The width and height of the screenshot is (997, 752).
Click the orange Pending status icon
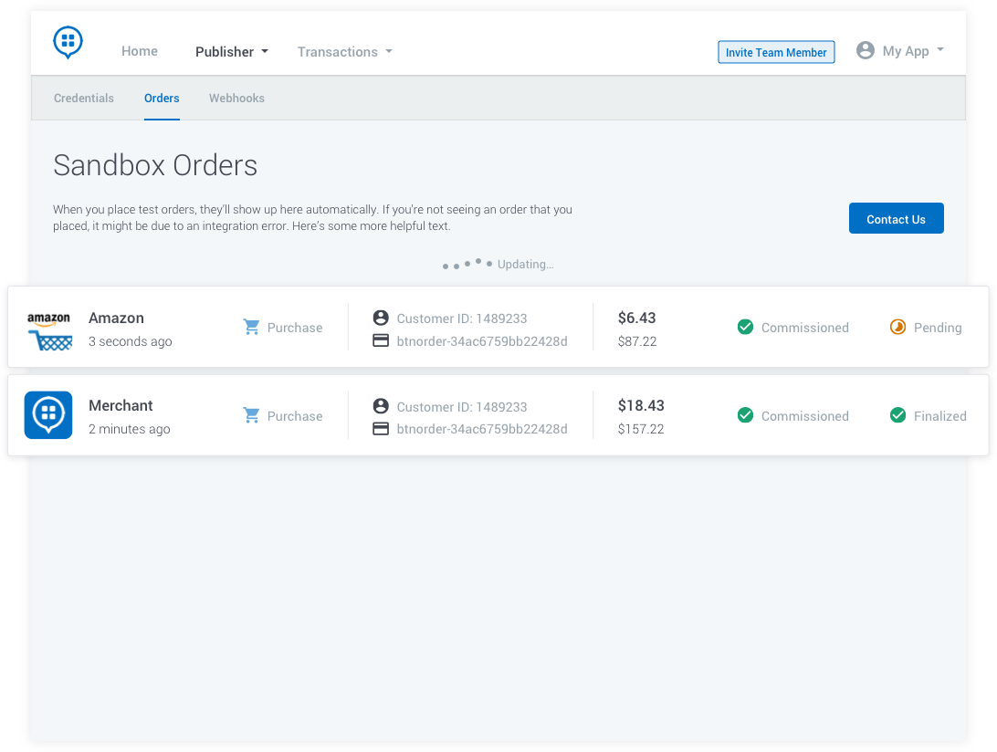point(897,328)
